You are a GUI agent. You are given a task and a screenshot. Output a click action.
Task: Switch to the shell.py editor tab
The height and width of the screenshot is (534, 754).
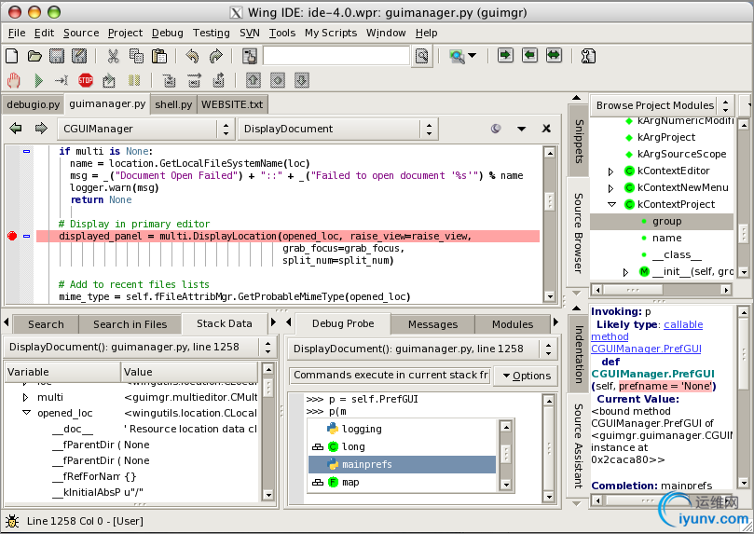pyautogui.click(x=173, y=104)
